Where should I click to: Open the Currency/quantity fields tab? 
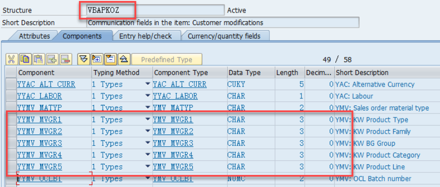[x=224, y=36]
